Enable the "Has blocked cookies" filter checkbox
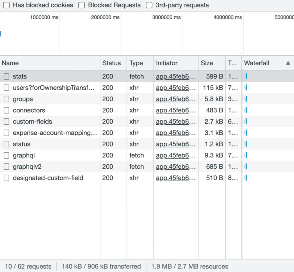This screenshot has height=272, width=294. pos(6,5)
